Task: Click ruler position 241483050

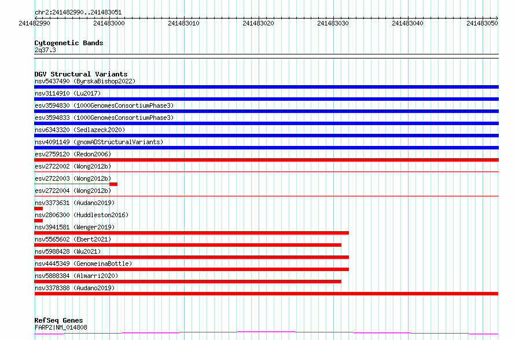Action: pos(482,23)
